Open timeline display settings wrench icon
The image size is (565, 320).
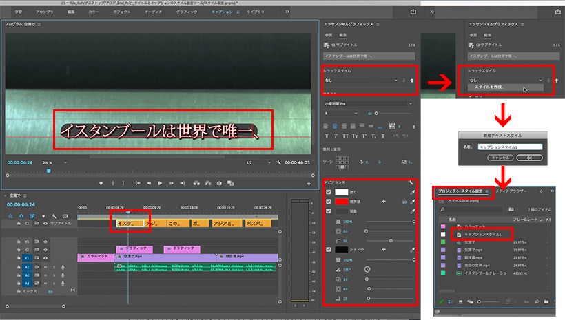click(x=54, y=216)
